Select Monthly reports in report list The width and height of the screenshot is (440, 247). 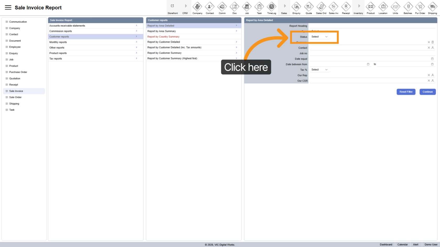tap(58, 42)
